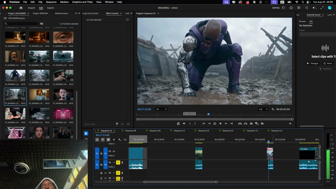Go to In point in Program monitor
The width and height of the screenshot is (336, 189).
pyautogui.click(x=204, y=124)
